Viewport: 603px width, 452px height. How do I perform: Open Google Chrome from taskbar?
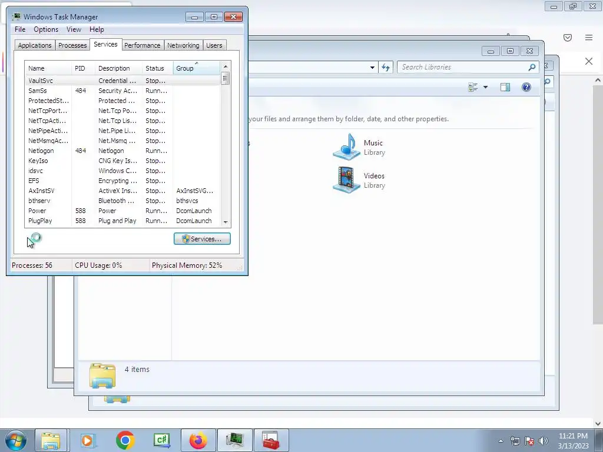(125, 440)
